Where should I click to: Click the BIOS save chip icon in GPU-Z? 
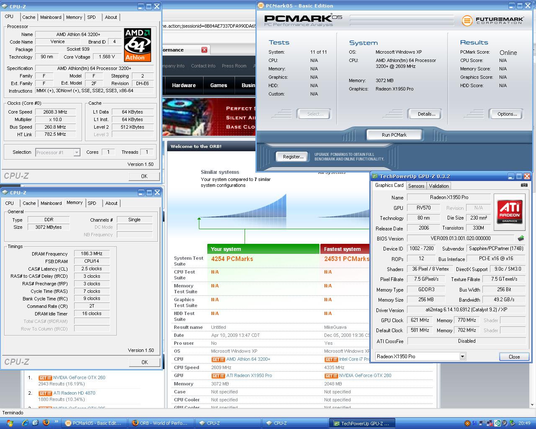point(521,238)
